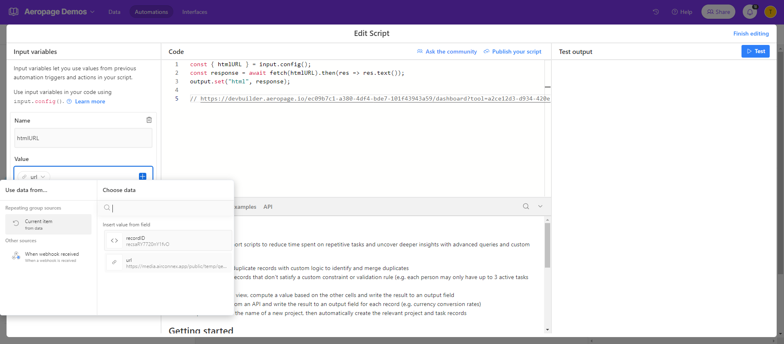Run the script with Test button
The height and width of the screenshot is (344, 784).
755,51
